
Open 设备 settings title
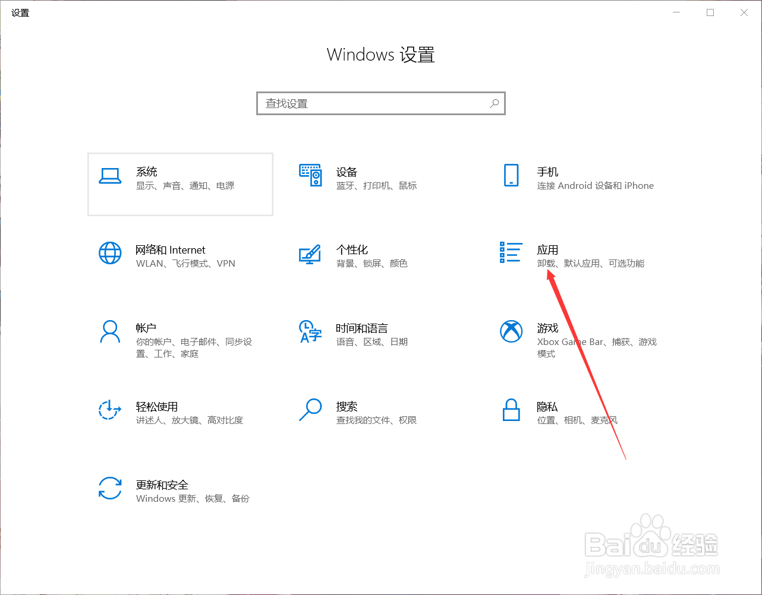point(347,172)
